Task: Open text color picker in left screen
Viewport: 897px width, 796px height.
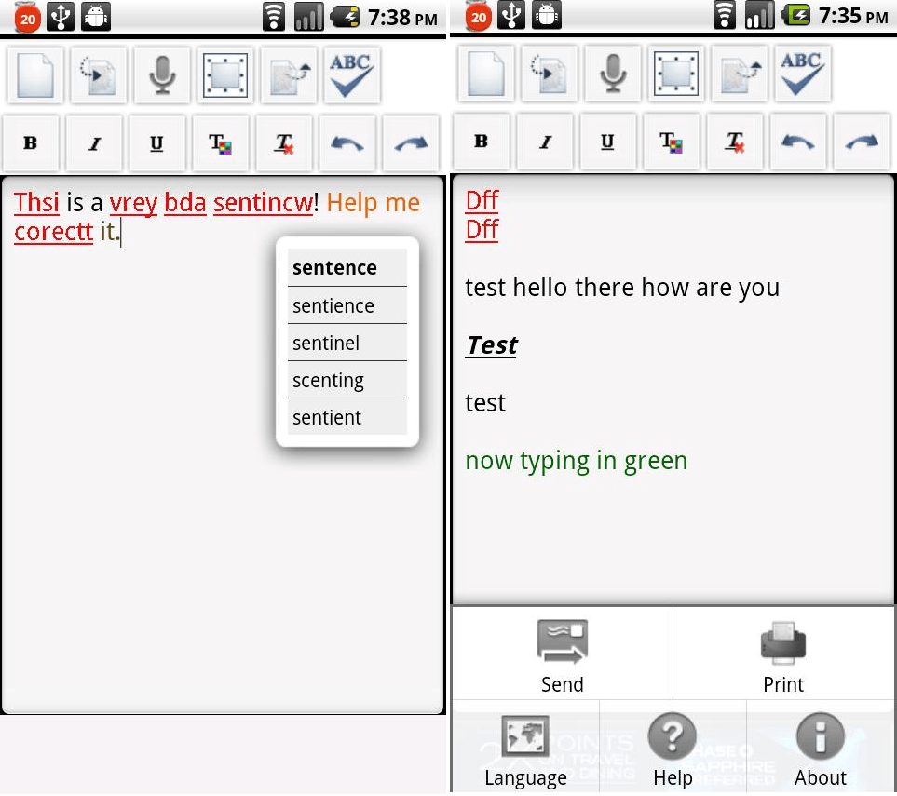Action: (221, 143)
